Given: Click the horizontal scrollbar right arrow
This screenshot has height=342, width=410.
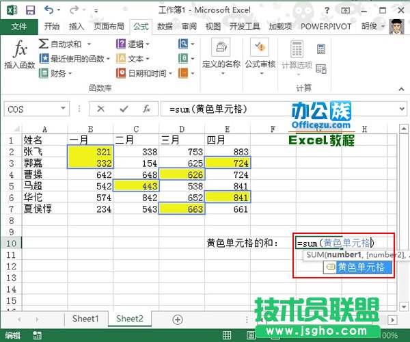Looking at the screenshot, I should 392,319.
